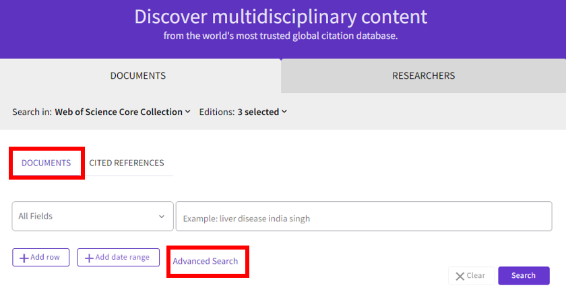Select the top DOCUMENTS tab

click(138, 75)
